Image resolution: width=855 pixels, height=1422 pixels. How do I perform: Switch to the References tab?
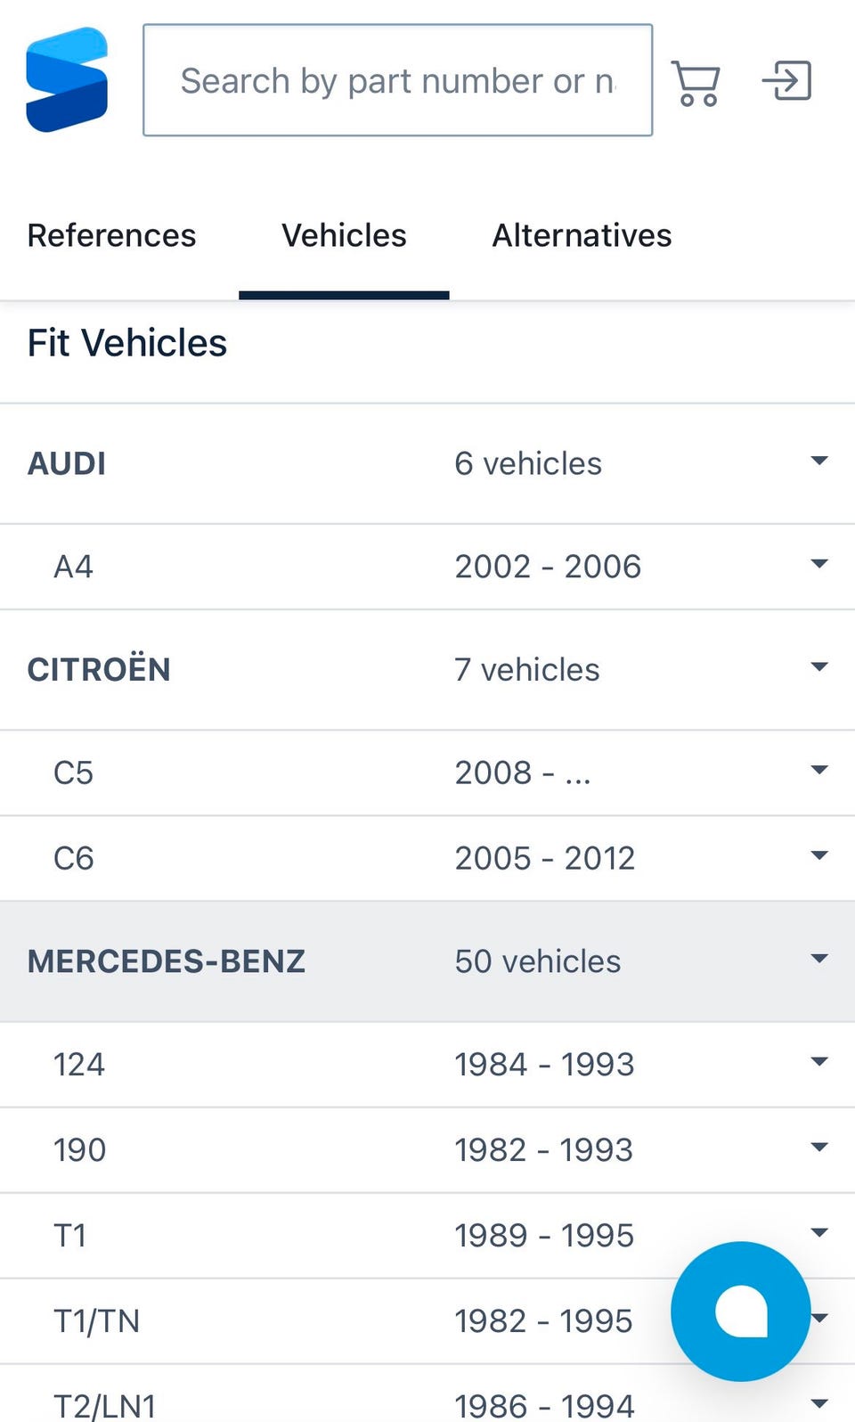[112, 236]
